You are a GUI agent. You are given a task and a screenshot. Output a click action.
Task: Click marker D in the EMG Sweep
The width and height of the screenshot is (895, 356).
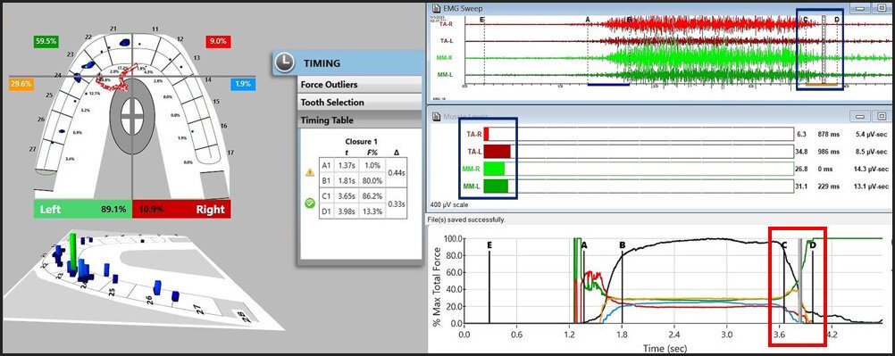[837, 20]
